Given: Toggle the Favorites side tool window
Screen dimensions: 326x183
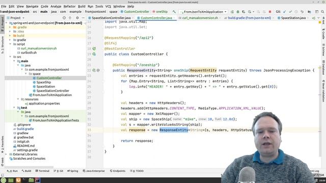Looking at the screenshot, I should click(x=2, y=144).
